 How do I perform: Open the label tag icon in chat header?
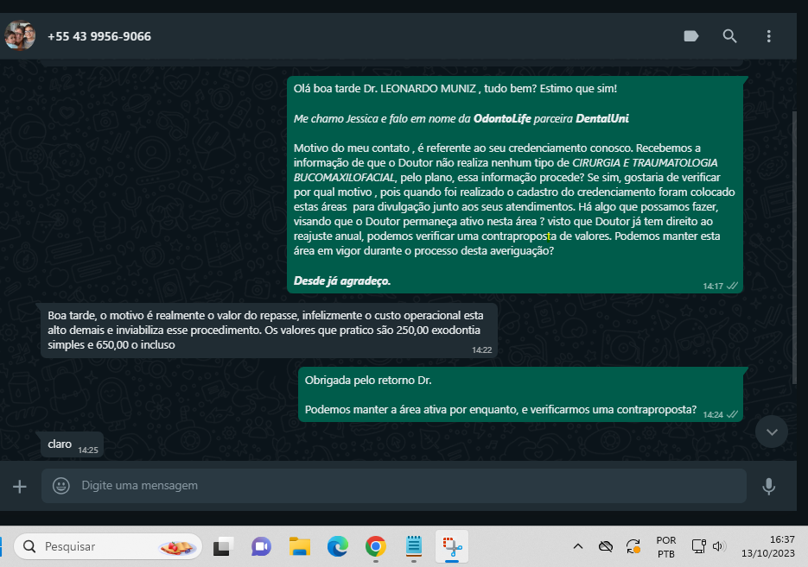coord(691,36)
